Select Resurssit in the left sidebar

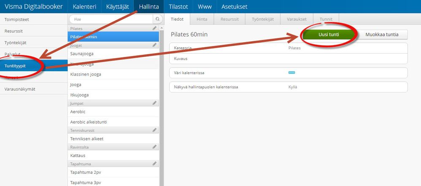(x=34, y=31)
